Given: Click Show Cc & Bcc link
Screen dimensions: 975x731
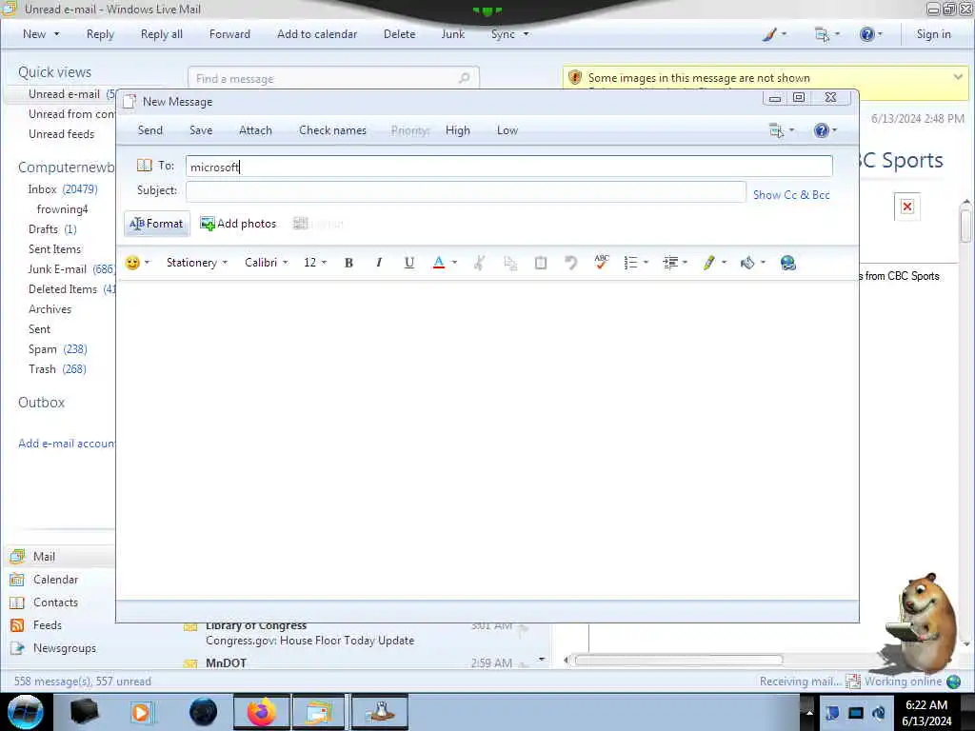Looking at the screenshot, I should (791, 195).
